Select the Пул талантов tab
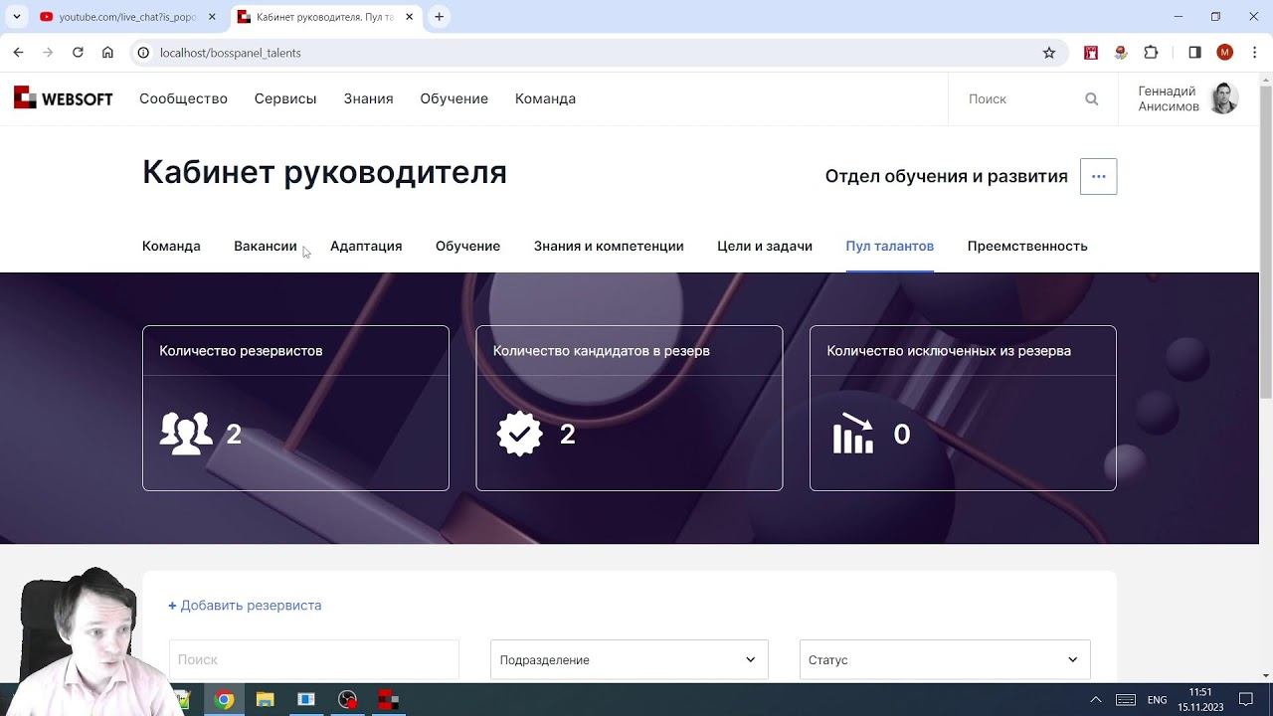Screen dimensions: 1273x716 (889, 246)
